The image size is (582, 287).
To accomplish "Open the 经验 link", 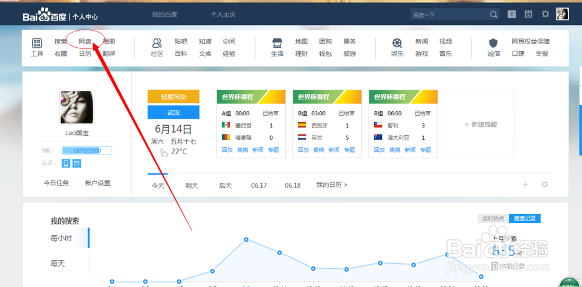I will 229,54.
